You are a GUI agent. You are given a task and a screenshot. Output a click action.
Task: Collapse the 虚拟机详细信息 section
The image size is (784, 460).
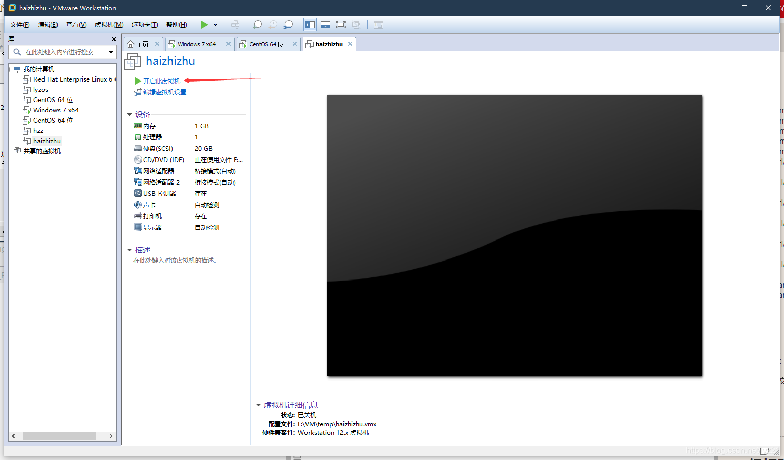(258, 405)
